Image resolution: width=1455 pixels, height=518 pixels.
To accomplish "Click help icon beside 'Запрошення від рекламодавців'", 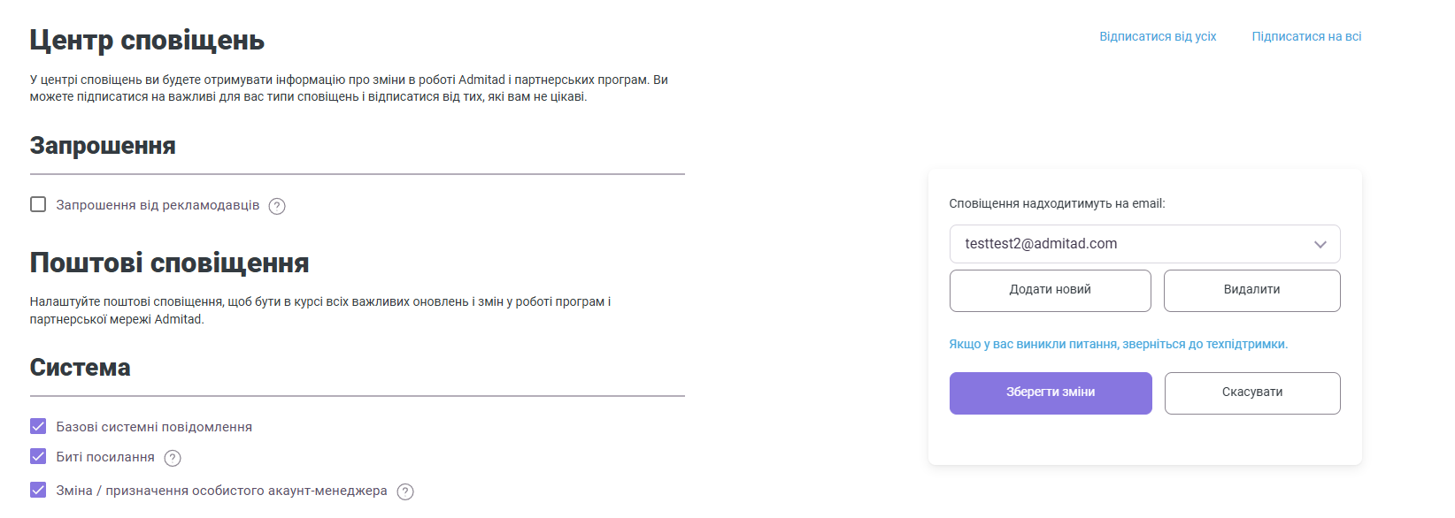I will coord(277,206).
